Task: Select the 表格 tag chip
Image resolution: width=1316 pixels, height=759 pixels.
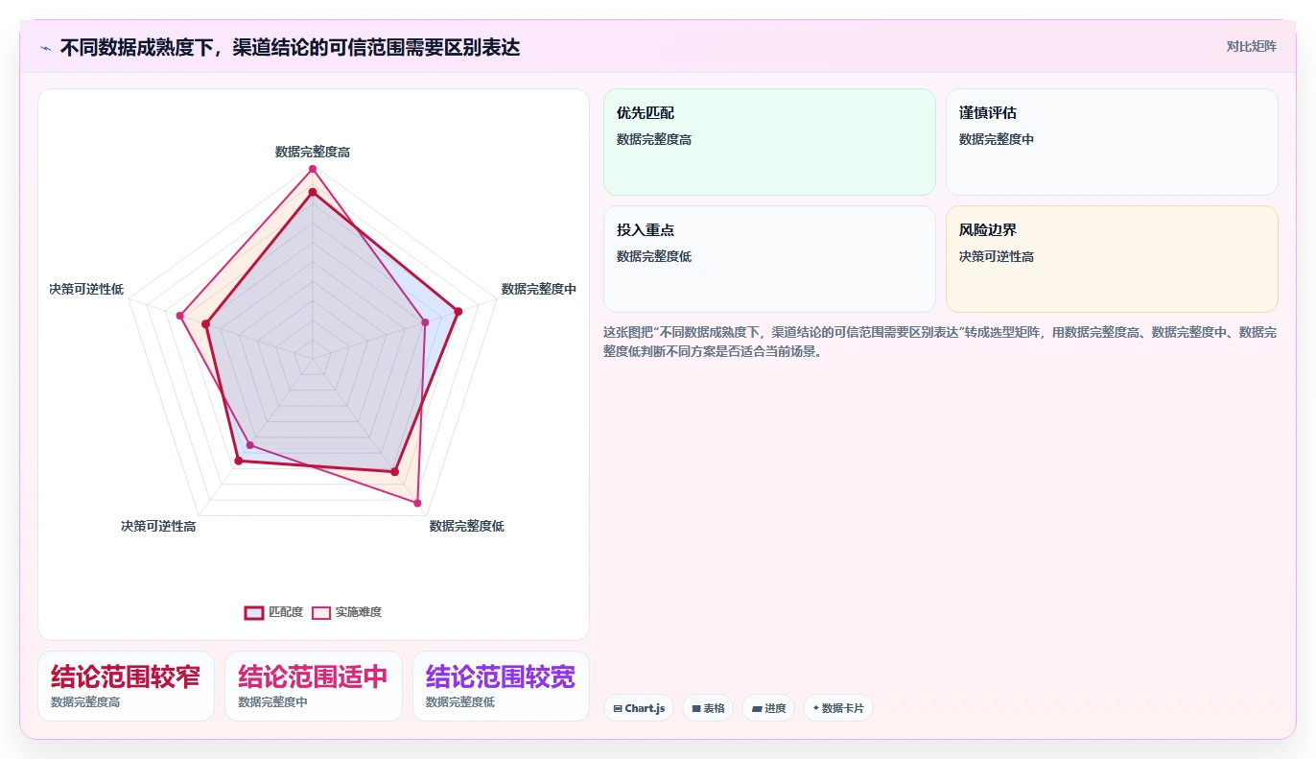Action: point(708,708)
